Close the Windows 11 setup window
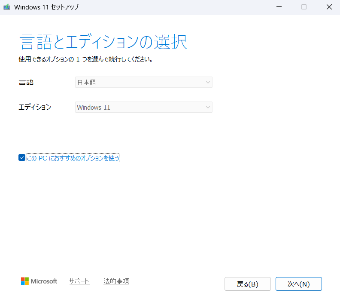 pyautogui.click(x=329, y=7)
